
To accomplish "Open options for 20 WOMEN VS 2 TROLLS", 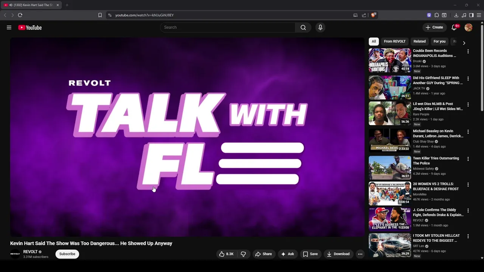I will [468, 185].
